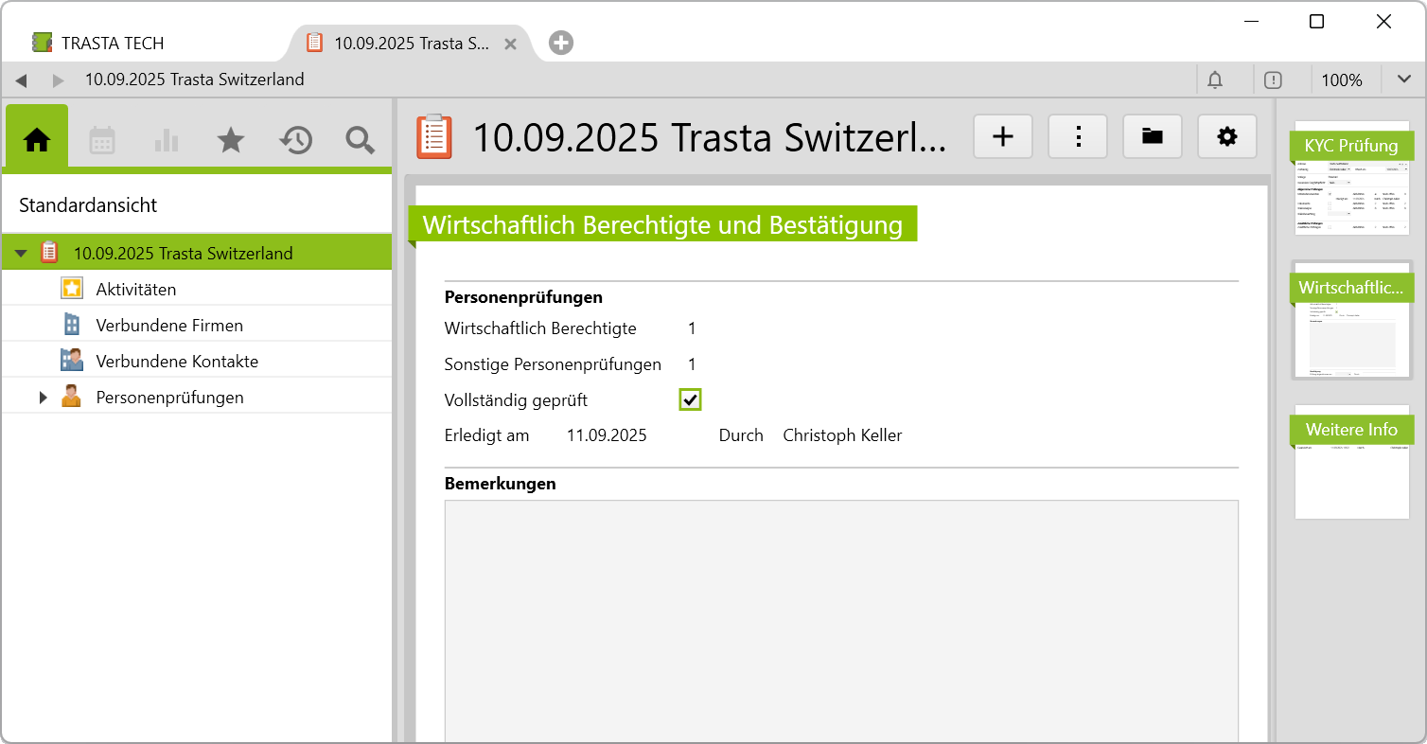The height and width of the screenshot is (744, 1427).
Task: Open the gear settings button
Action: pos(1227,137)
